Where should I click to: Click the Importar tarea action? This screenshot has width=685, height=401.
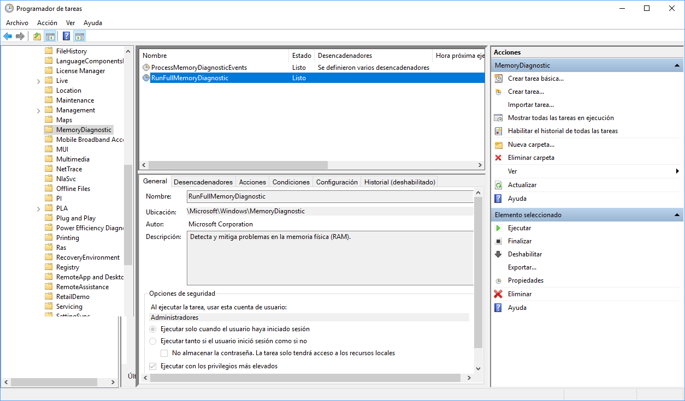point(531,105)
